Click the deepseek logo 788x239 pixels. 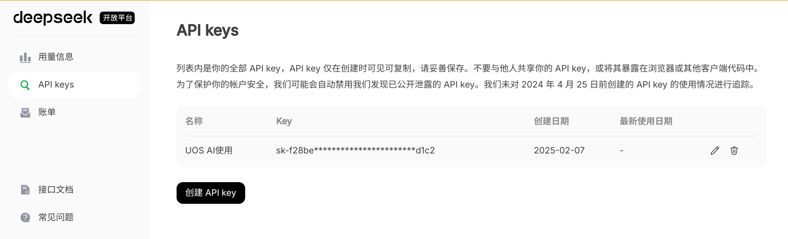[x=53, y=18]
